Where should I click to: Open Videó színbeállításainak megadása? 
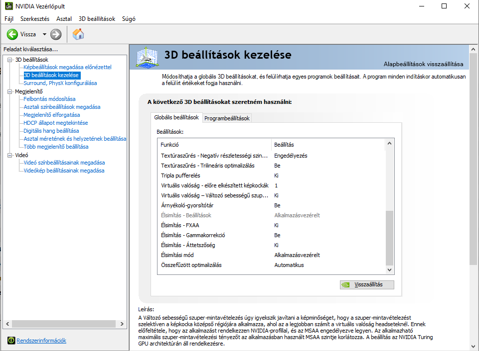(x=64, y=163)
